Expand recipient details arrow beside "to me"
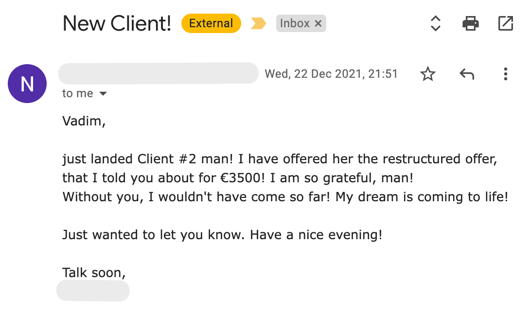 (103, 93)
